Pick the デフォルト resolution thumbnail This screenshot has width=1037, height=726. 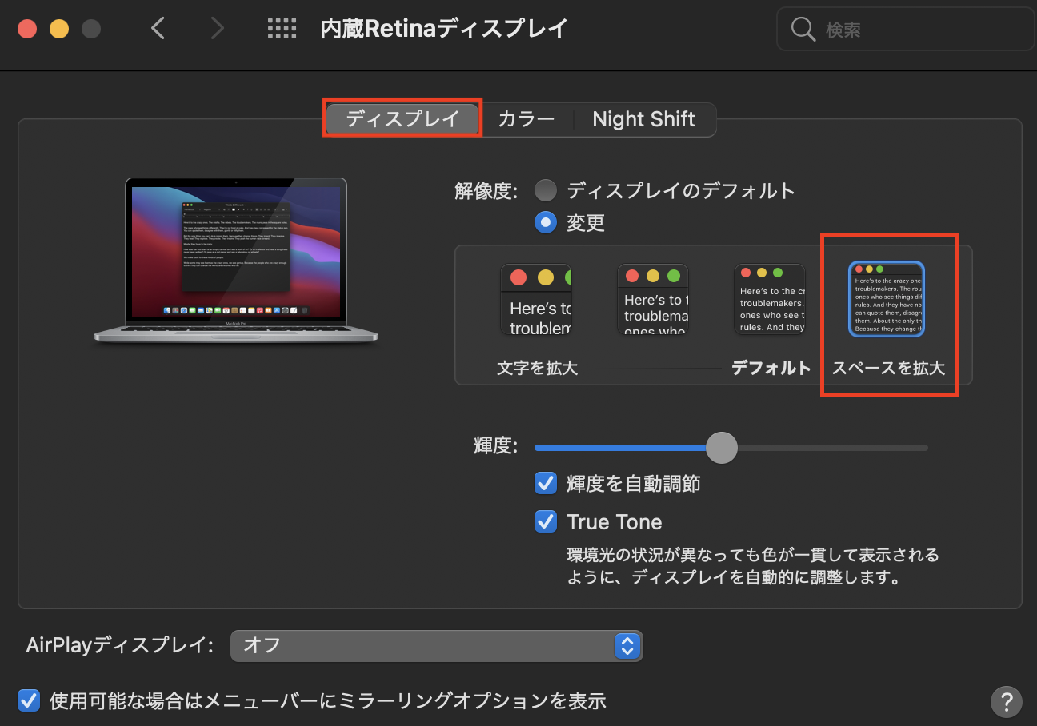tap(770, 300)
